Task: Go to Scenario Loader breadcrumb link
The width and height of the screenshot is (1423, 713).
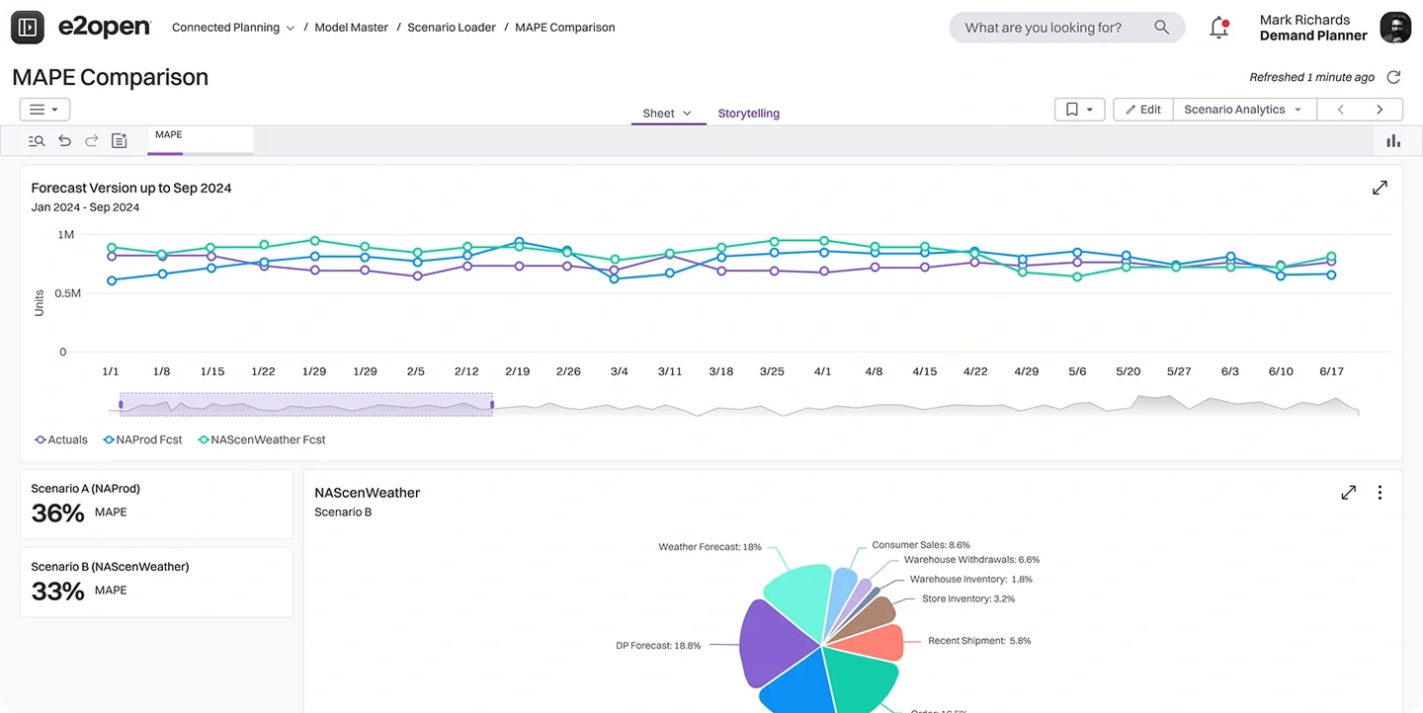Action: point(452,28)
